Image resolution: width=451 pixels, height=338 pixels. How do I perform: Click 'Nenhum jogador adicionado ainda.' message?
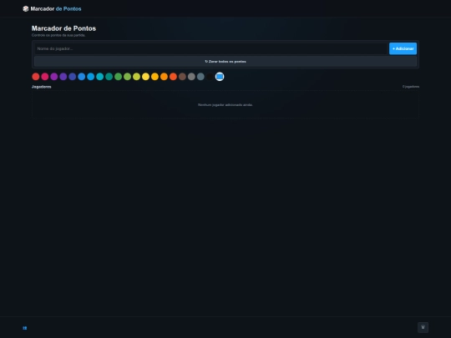point(225,105)
